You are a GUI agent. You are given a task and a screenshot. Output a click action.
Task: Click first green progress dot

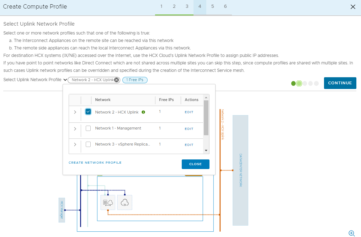(x=293, y=83)
